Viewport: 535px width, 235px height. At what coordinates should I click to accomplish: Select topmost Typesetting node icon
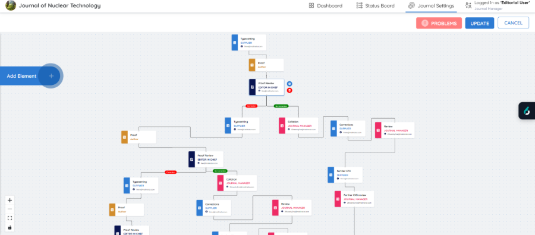pos(235,43)
